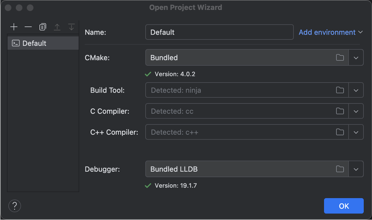372x220 pixels.
Task: Remove the selected toolchain with minus icon
Action: coord(28,27)
